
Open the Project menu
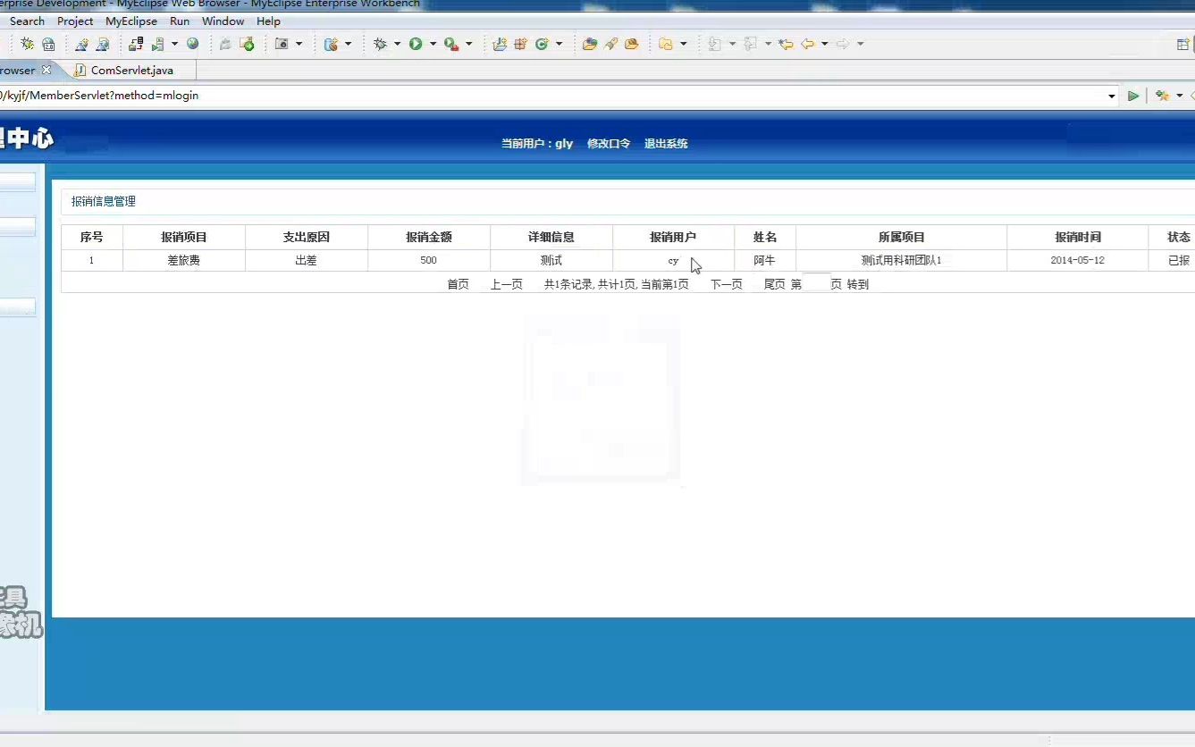coord(75,21)
